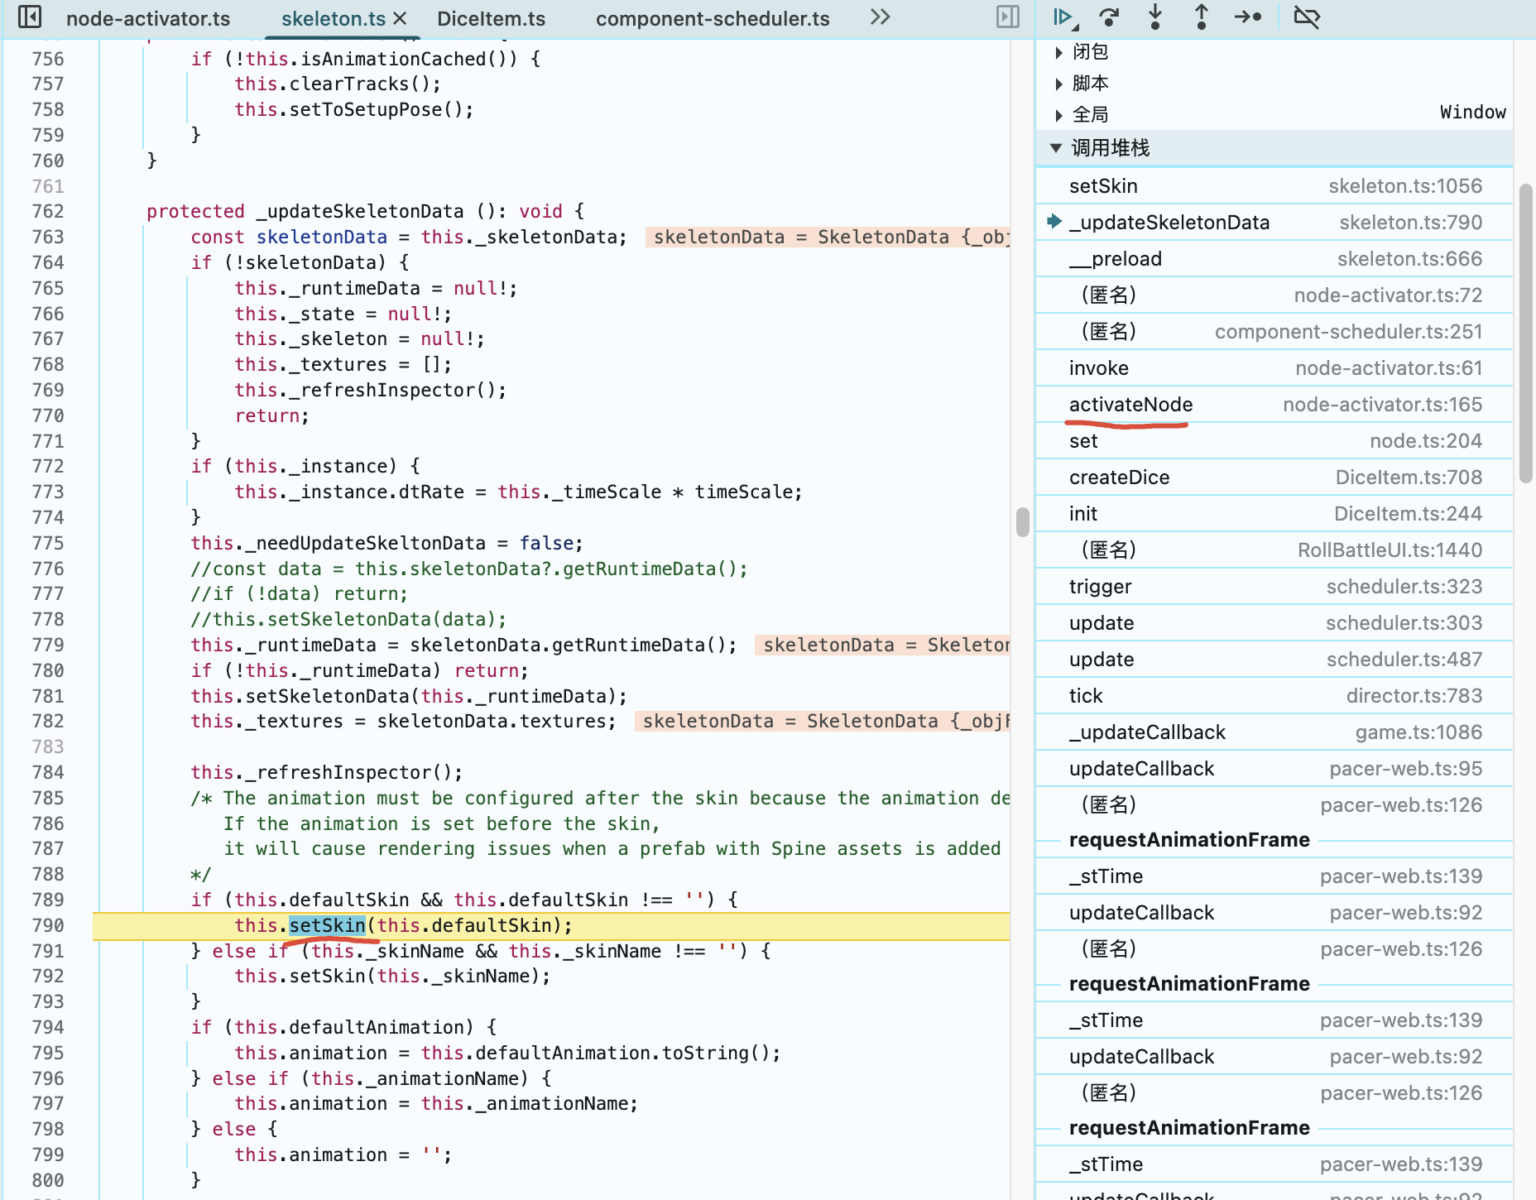Screen dimensions: 1536x1200
Task: Toggle the debugger sidebar panel icon
Action: pyautogui.click(x=1008, y=17)
